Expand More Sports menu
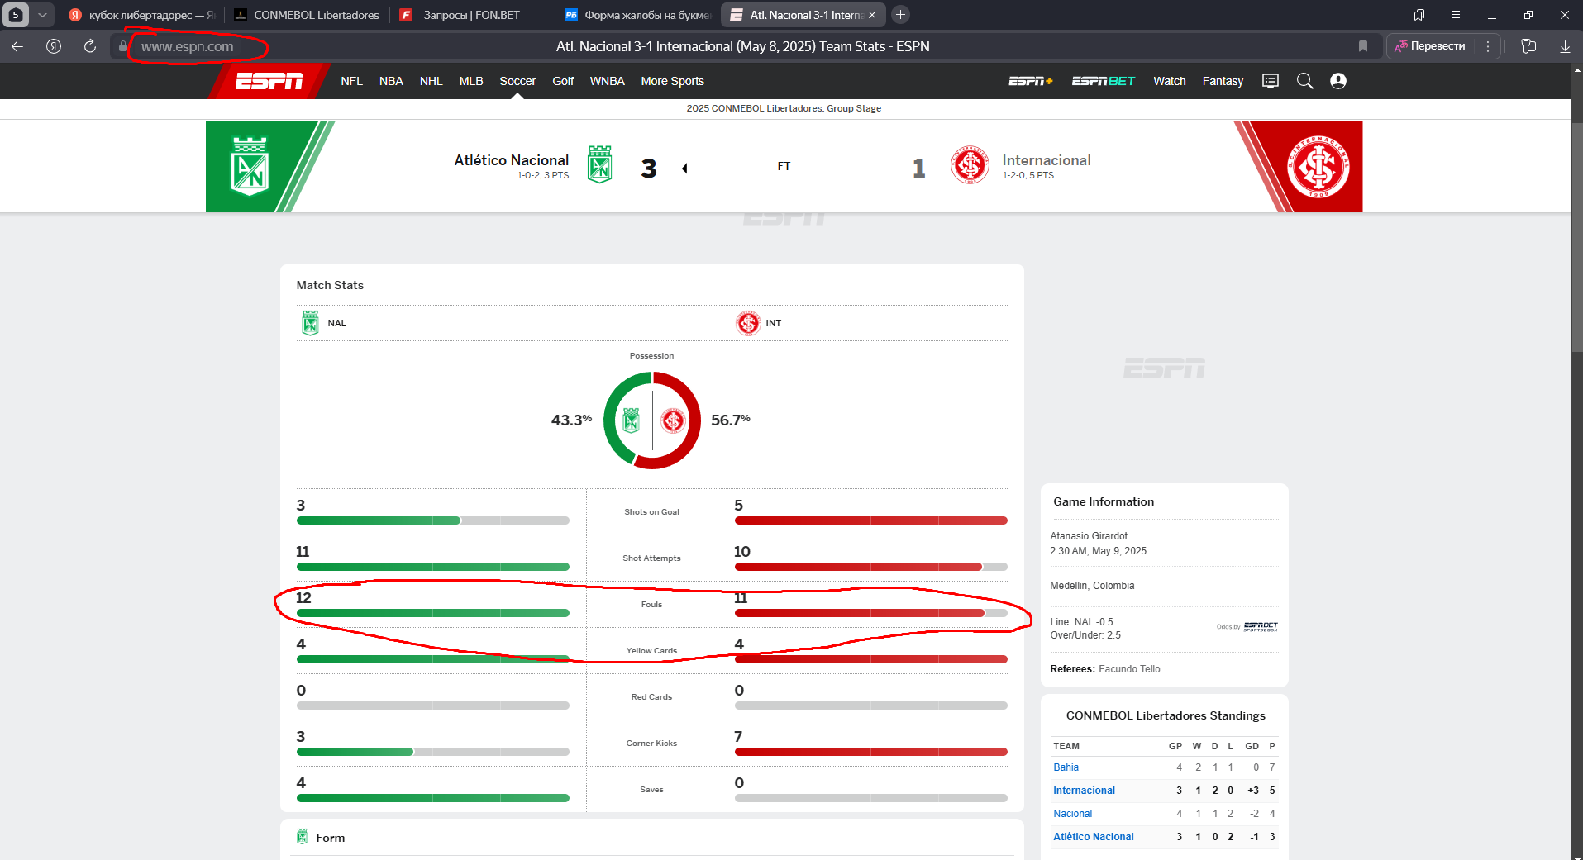The height and width of the screenshot is (860, 1583). point(673,81)
